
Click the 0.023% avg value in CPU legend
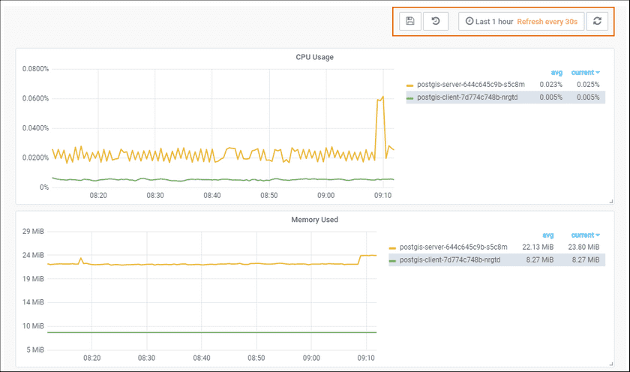point(550,85)
